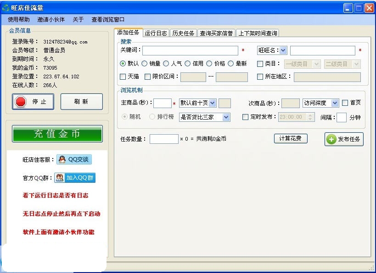Image resolution: width=376 pixels, height=273 pixels.
Task: Click the 关键词 input field
Action: [190, 50]
